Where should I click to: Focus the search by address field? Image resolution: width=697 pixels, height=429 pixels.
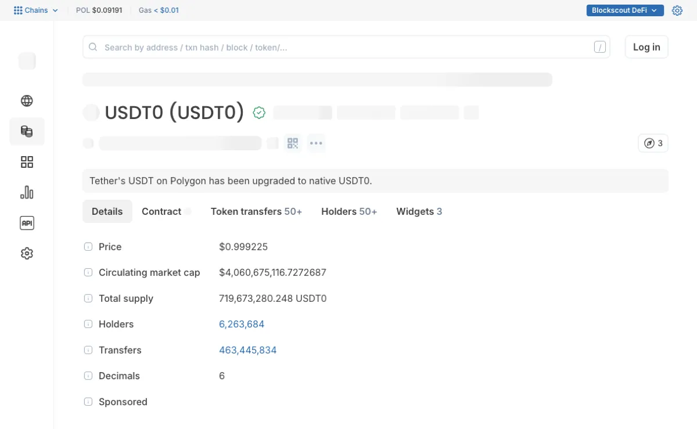(x=346, y=47)
